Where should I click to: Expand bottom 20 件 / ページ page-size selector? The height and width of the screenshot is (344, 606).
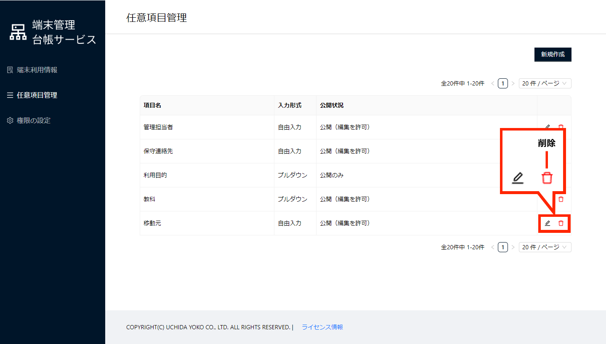click(545, 247)
